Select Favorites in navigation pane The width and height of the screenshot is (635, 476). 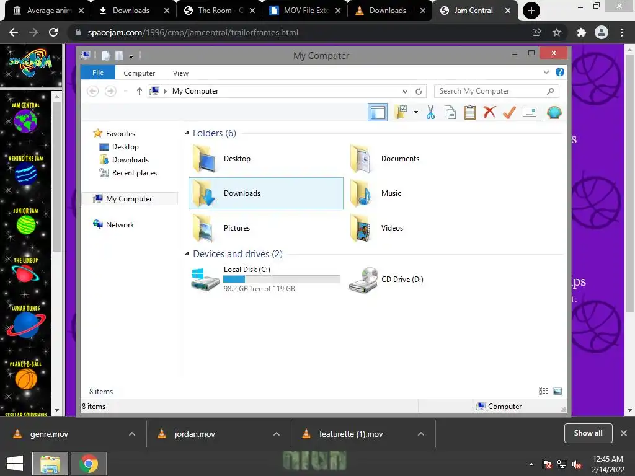120,134
